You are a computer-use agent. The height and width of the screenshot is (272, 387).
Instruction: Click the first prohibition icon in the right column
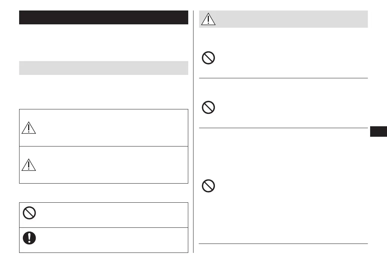pos(208,58)
